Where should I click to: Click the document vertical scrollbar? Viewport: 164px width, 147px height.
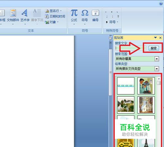pos(111,73)
